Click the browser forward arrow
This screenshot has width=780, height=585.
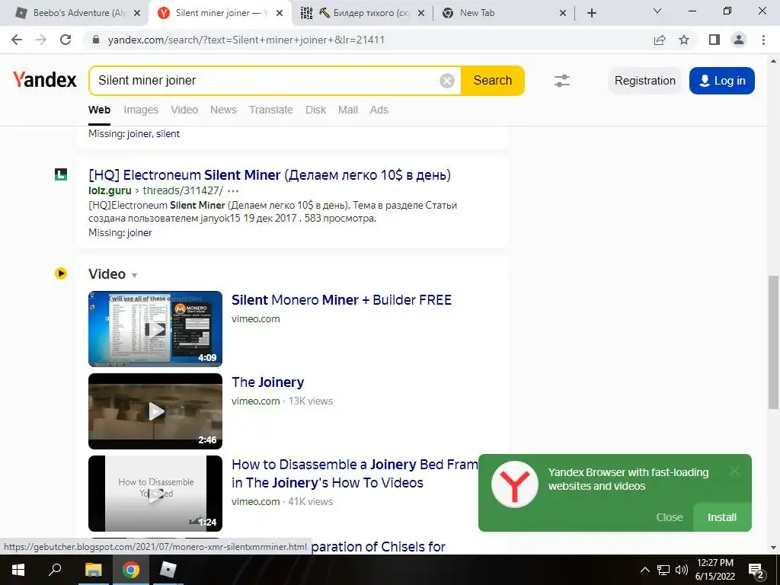tap(41, 40)
